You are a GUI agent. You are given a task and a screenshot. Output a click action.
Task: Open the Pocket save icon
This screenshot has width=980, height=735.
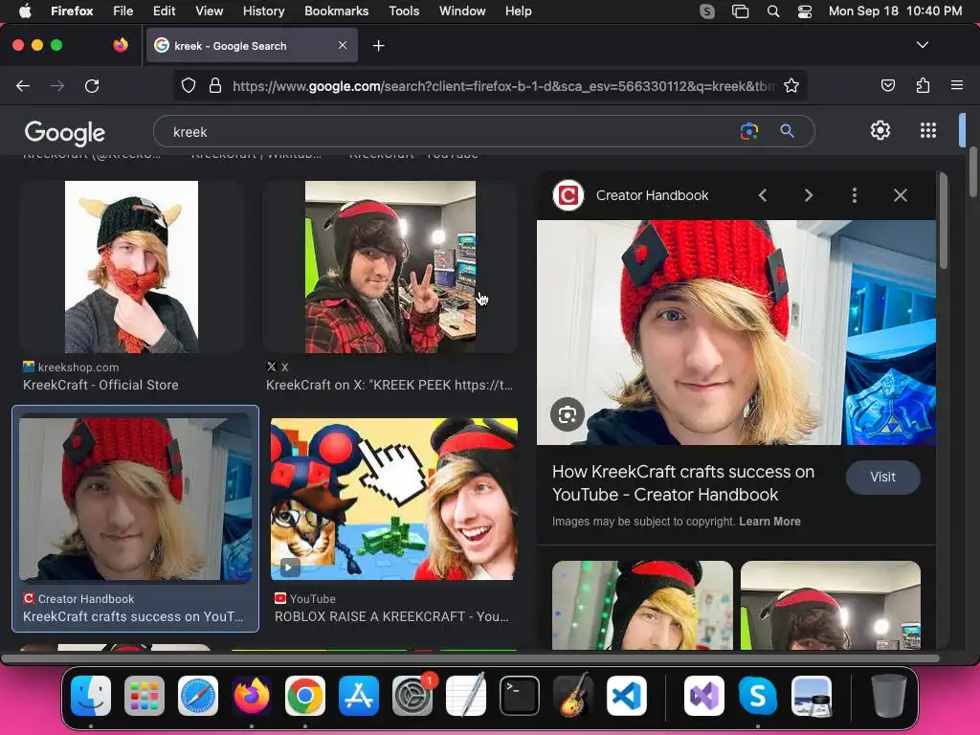coord(887,85)
